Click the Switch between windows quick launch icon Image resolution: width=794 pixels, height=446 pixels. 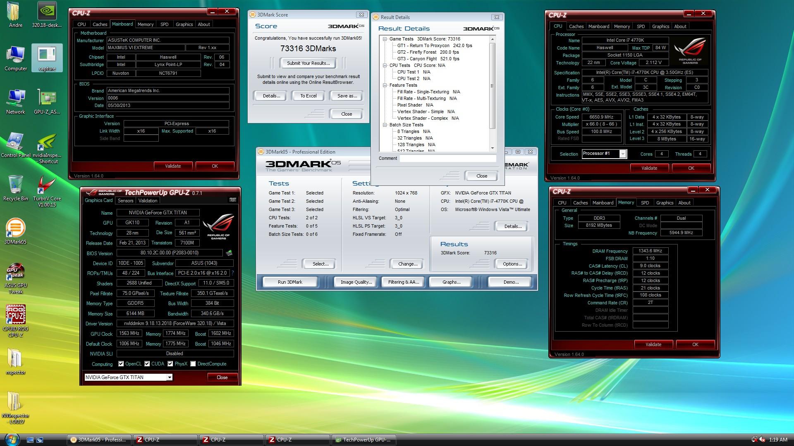click(x=40, y=440)
